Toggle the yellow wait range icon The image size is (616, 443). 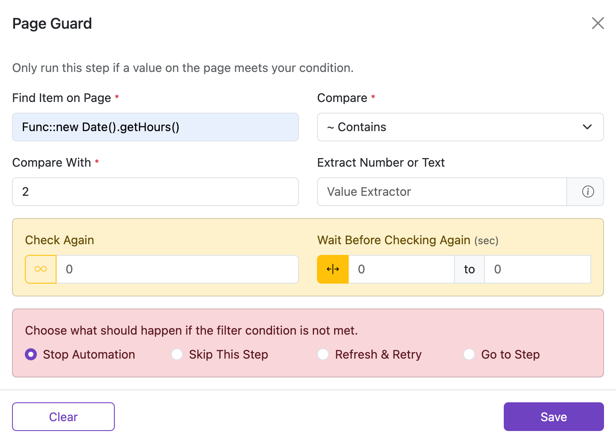[x=333, y=269]
